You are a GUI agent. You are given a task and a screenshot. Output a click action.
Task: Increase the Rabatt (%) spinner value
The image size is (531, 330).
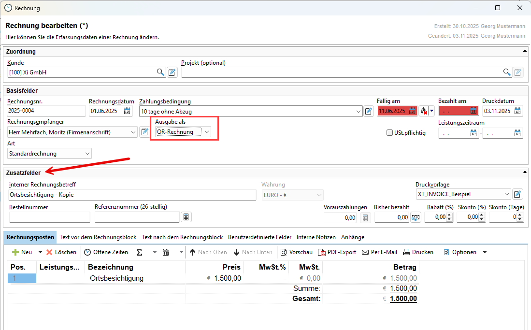(x=450, y=215)
